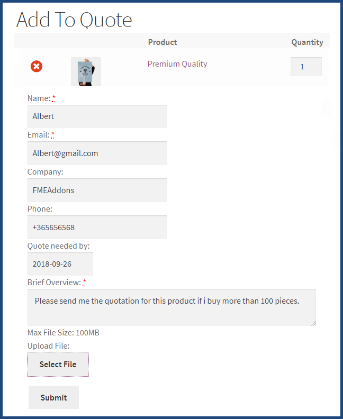
Task: Open the Quote needed by date field
Action: (x=60, y=264)
